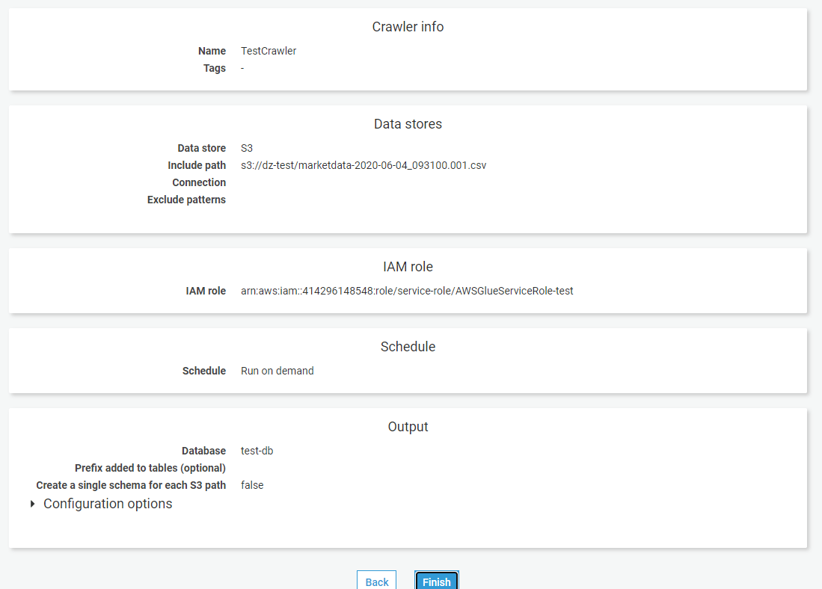The height and width of the screenshot is (589, 822).
Task: Click Finish to create TestCrawler
Action: pyautogui.click(x=436, y=581)
